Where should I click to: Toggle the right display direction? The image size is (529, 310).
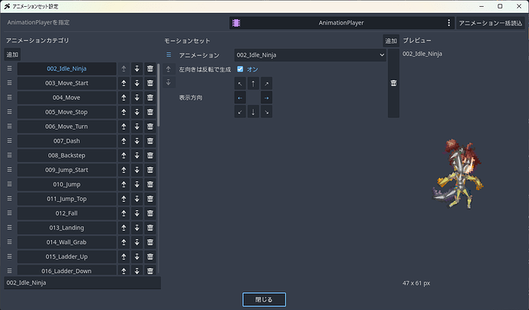click(267, 97)
